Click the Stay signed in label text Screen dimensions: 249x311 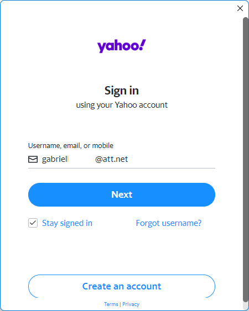coord(67,223)
